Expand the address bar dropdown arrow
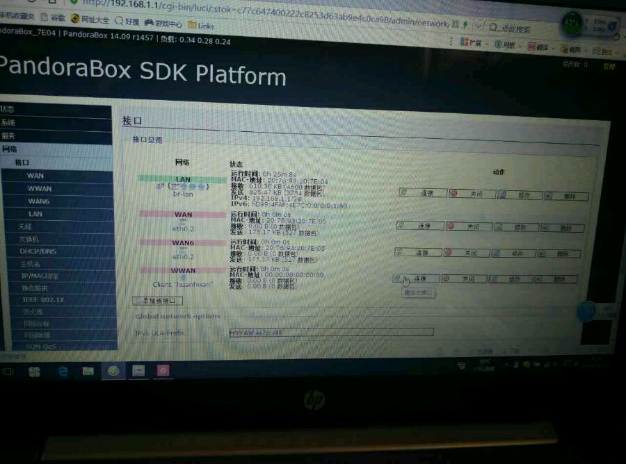626x464 pixels. tap(479, 26)
